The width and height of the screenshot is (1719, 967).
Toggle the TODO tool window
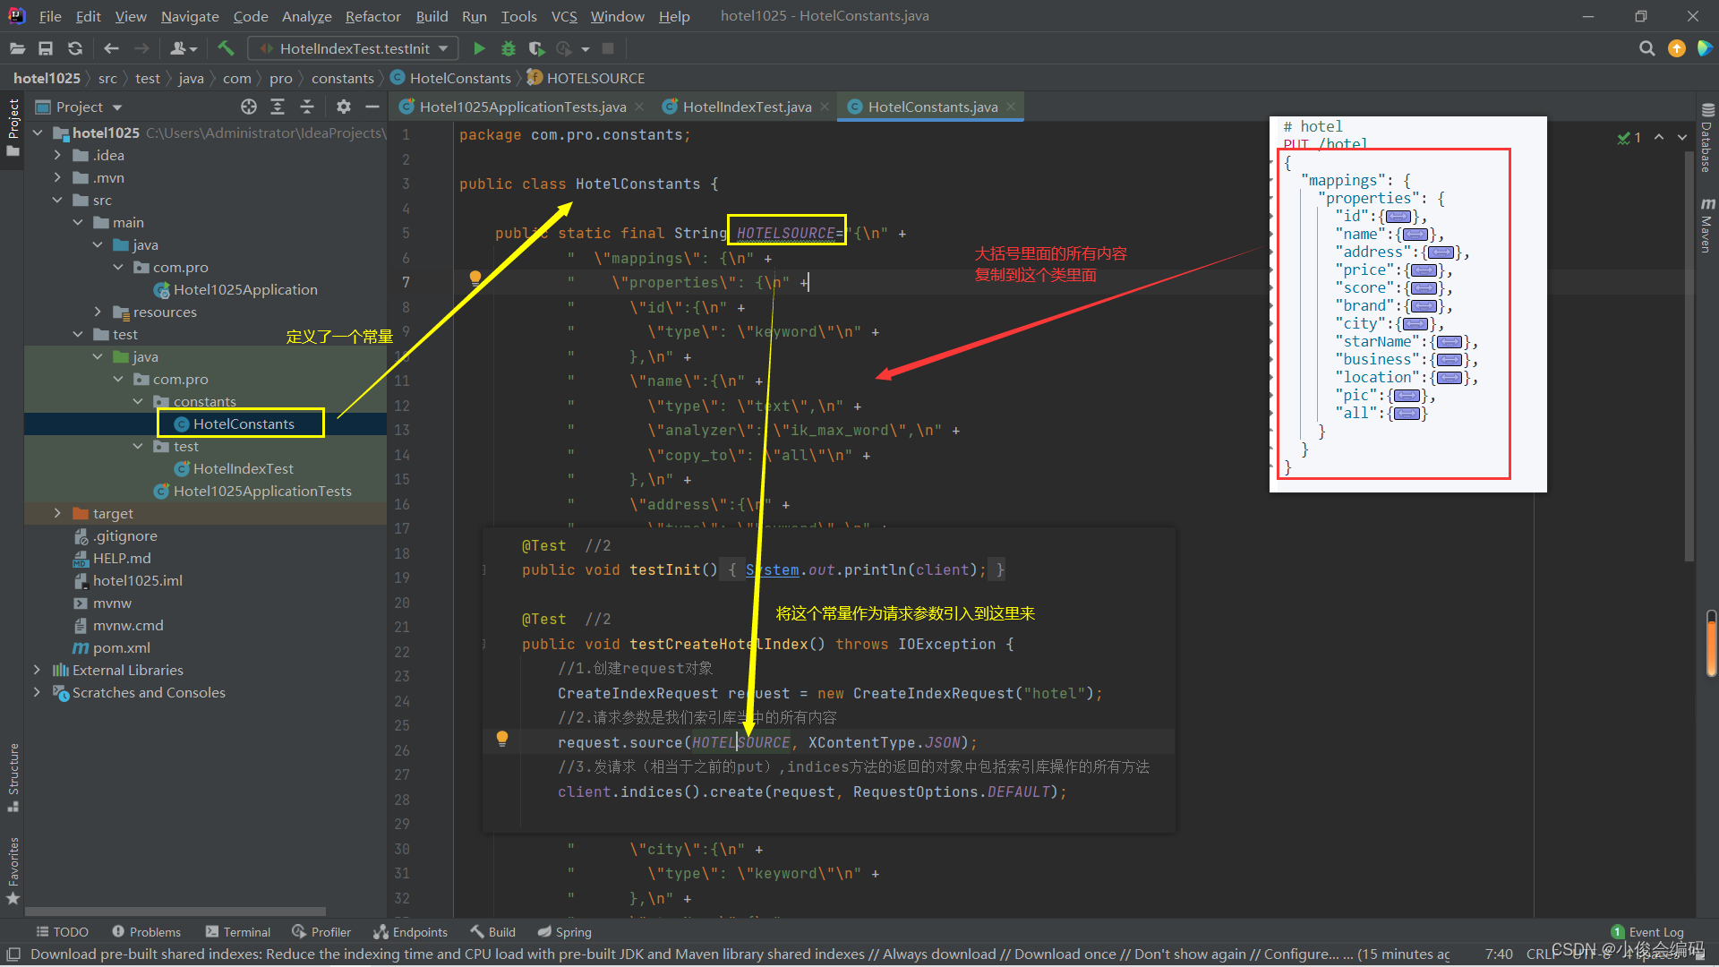tap(61, 931)
